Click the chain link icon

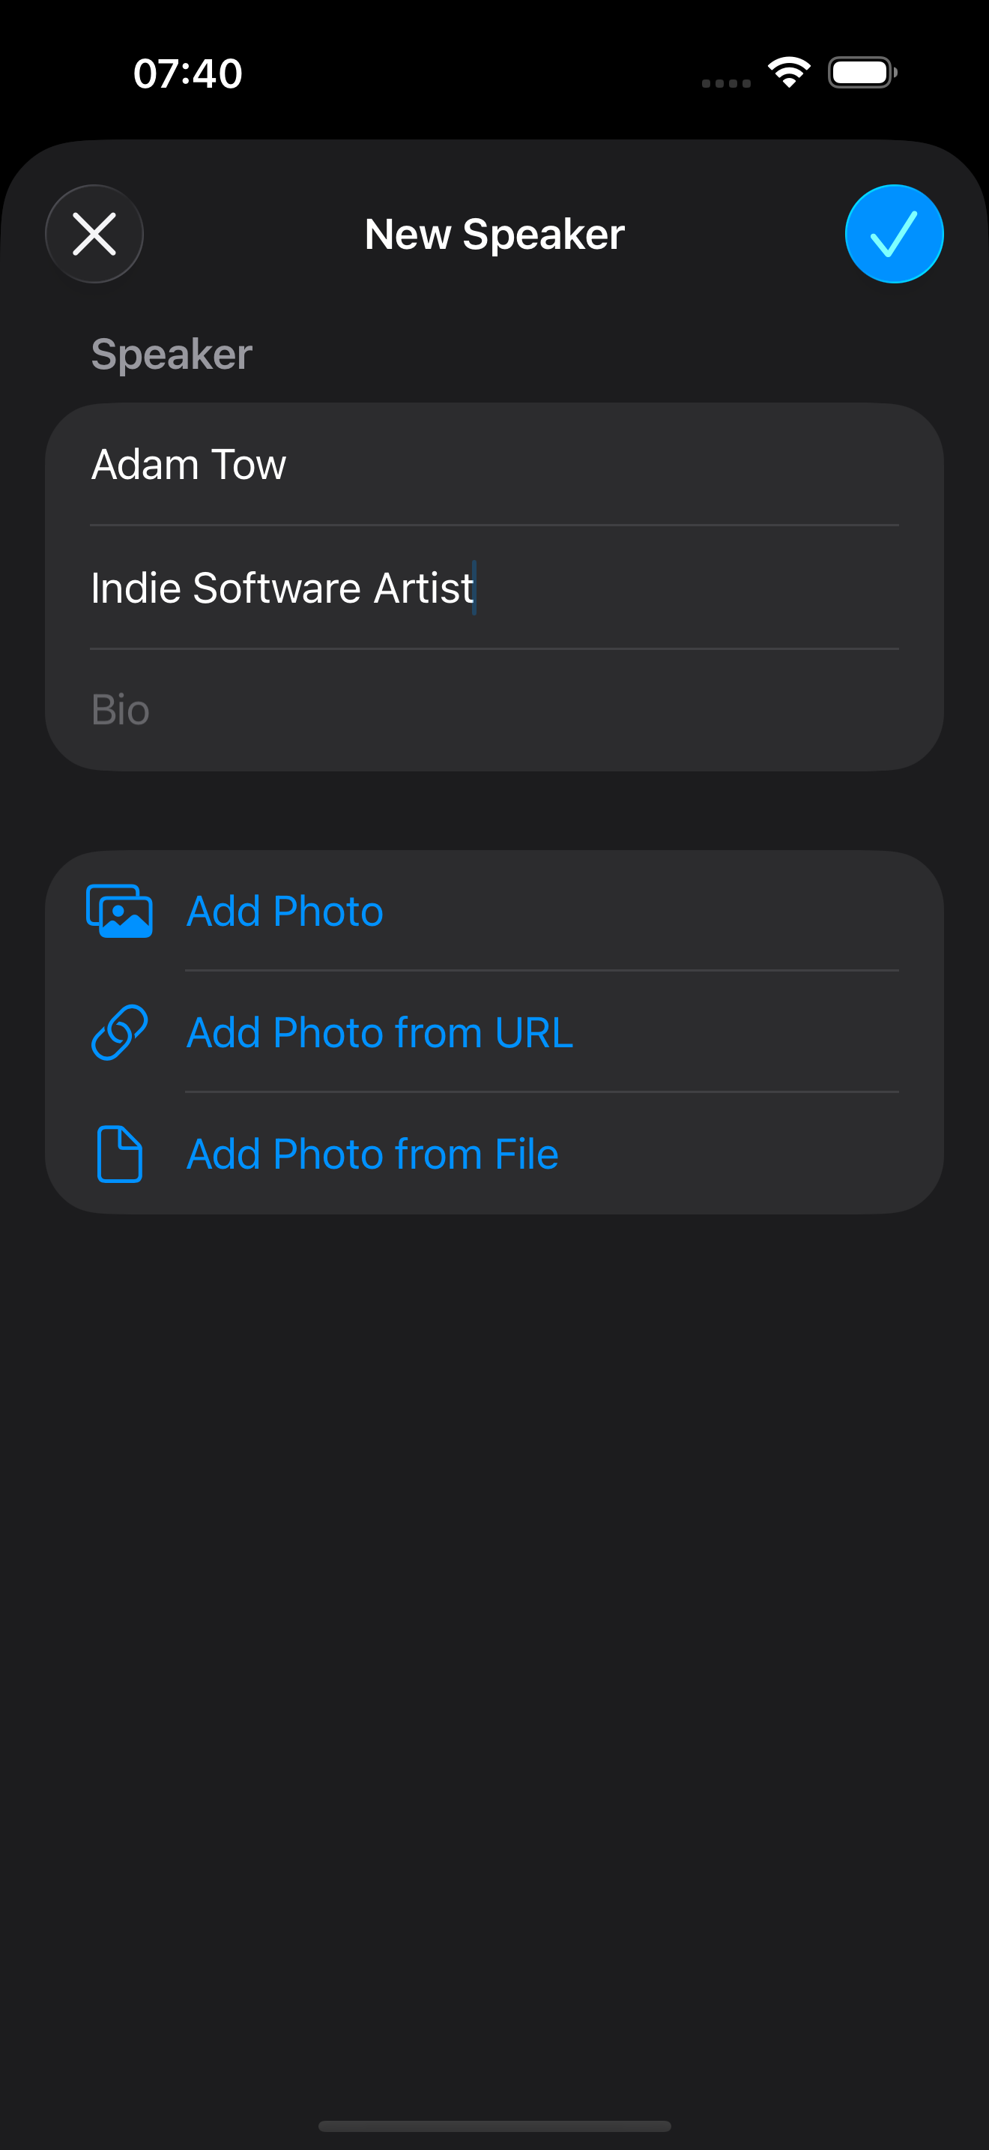pos(120,1032)
